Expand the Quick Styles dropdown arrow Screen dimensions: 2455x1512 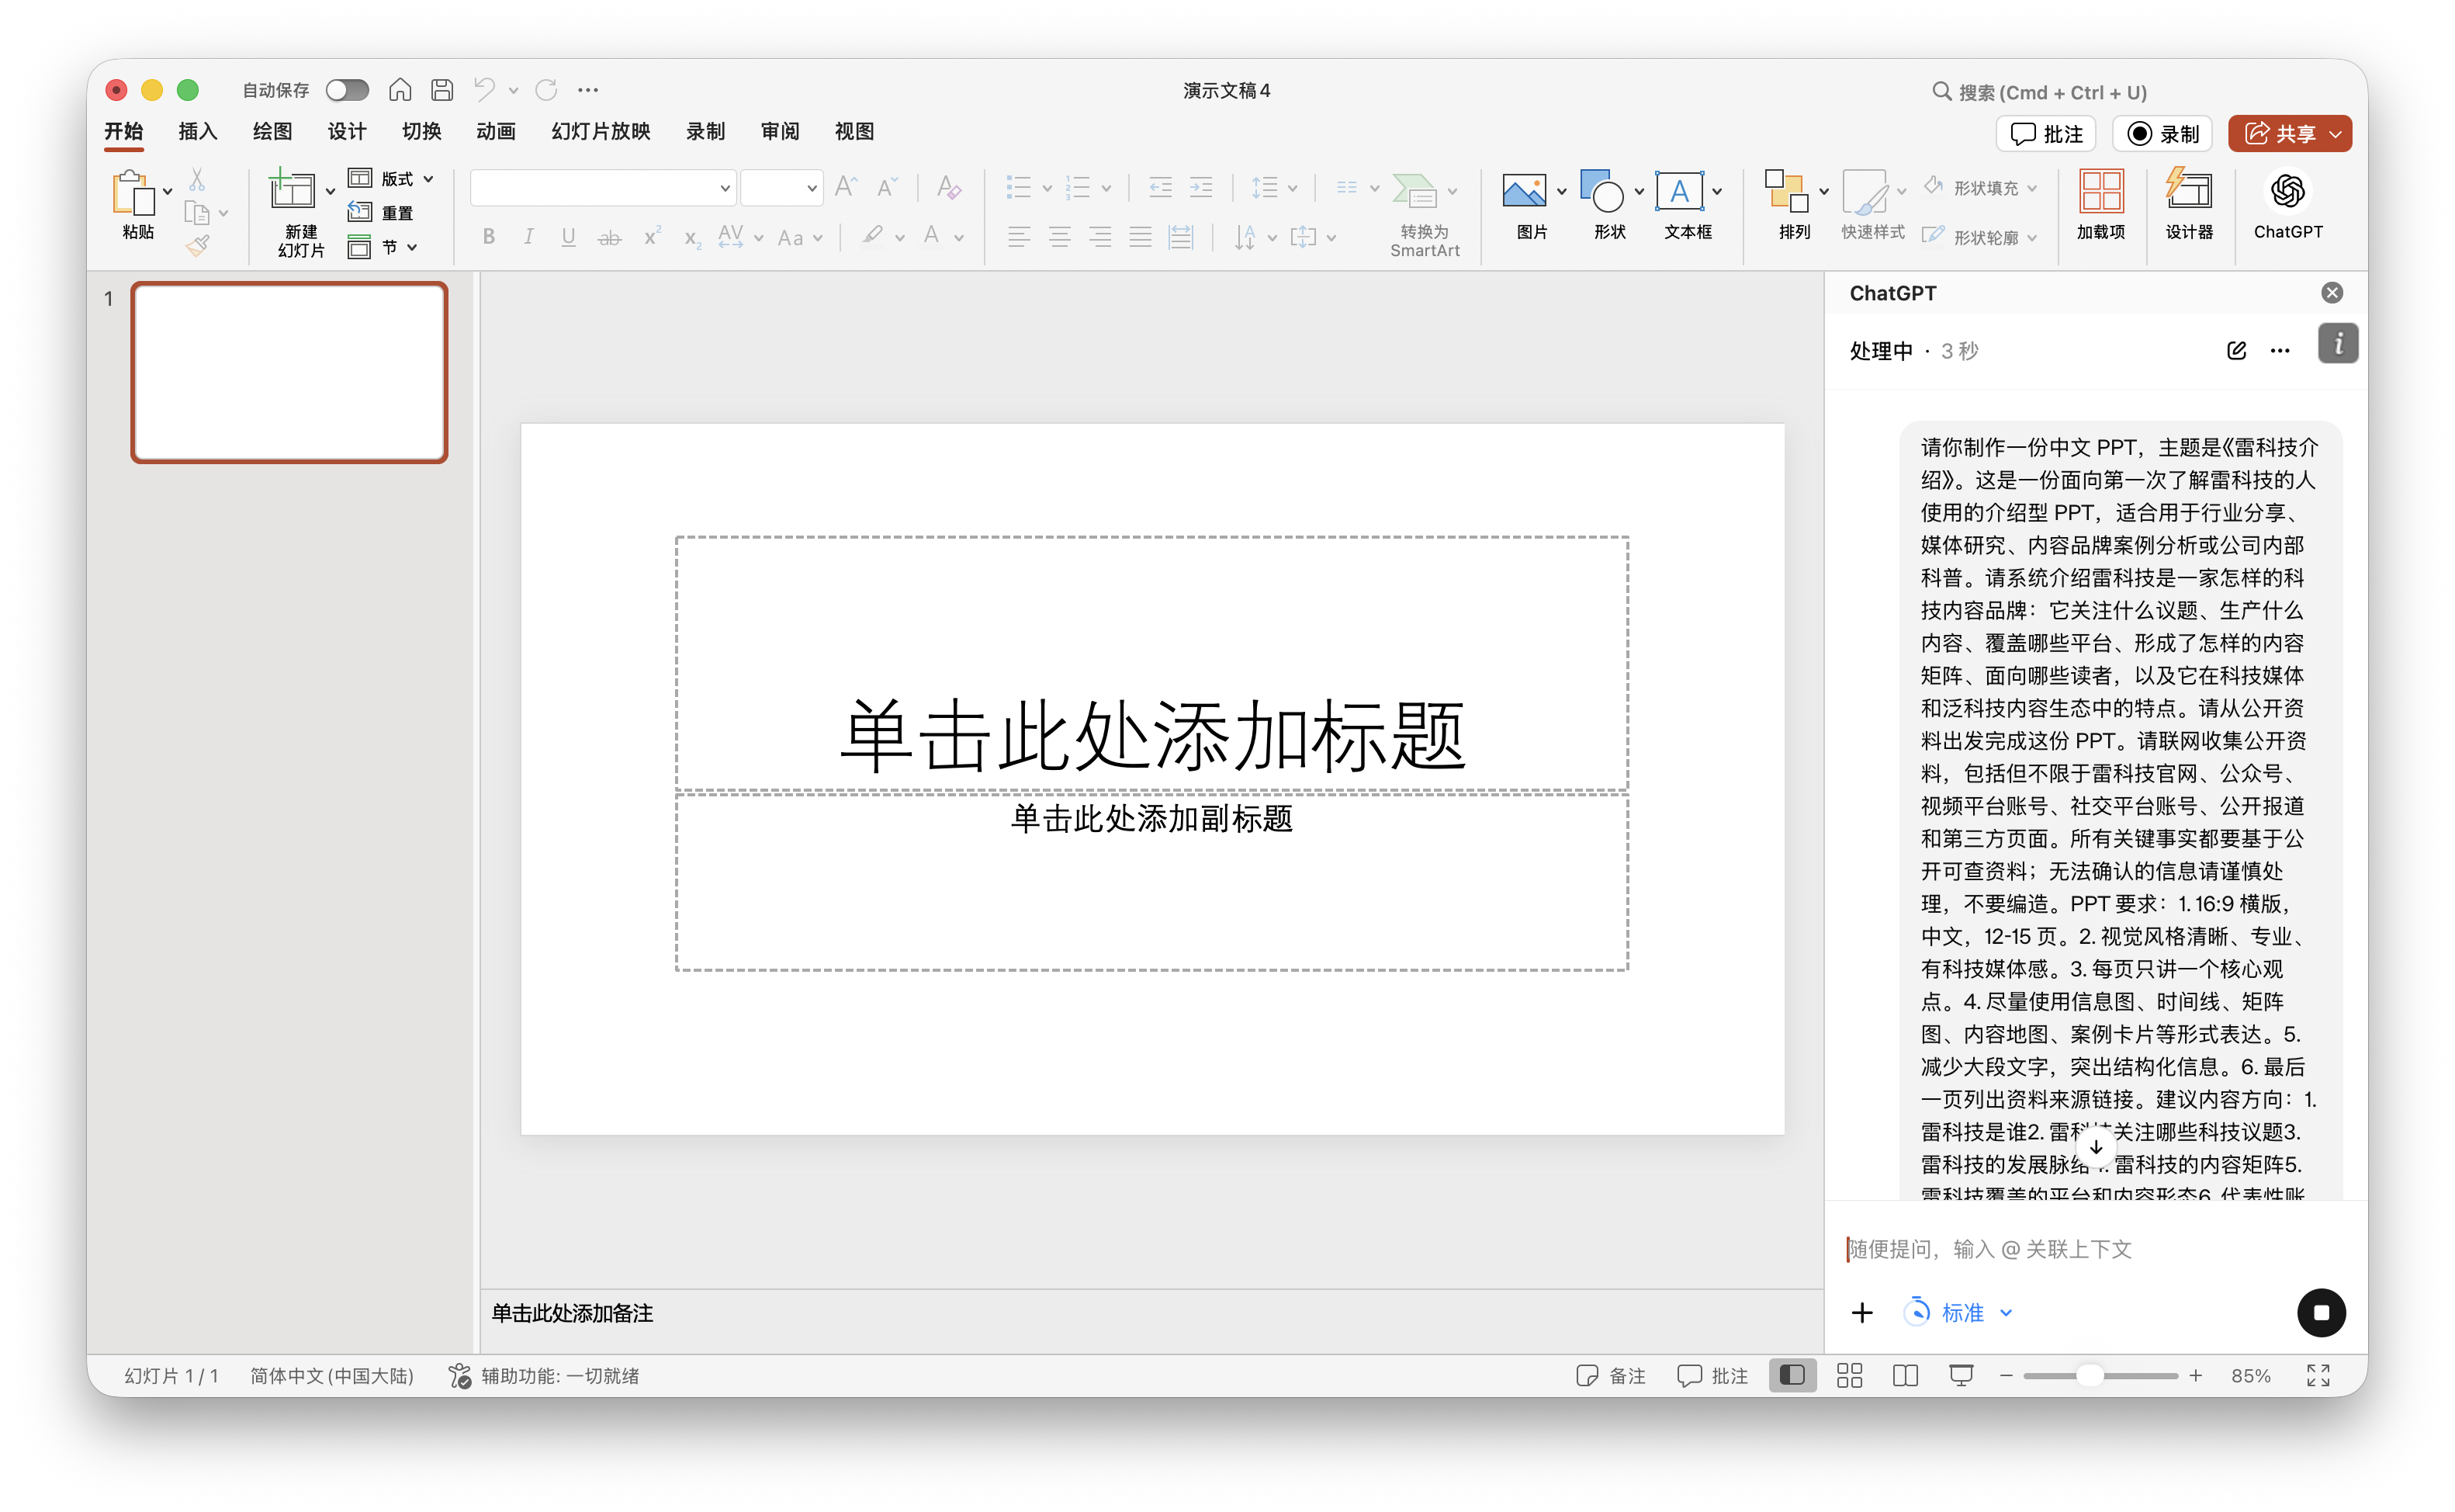(x=1900, y=190)
